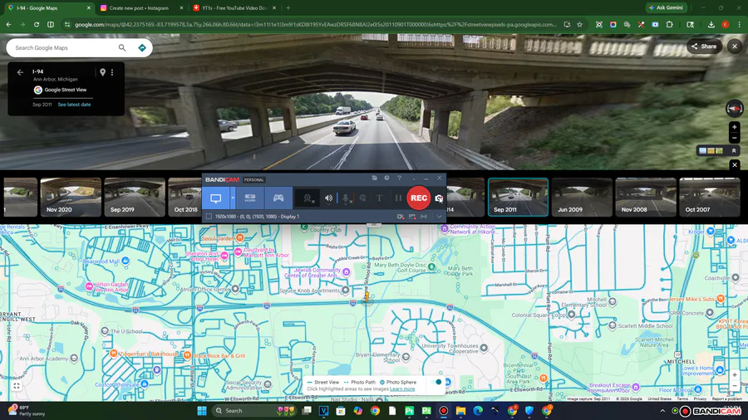Open Bandicam screen mode dropdown arrow
The image size is (748, 420).
tap(233, 198)
